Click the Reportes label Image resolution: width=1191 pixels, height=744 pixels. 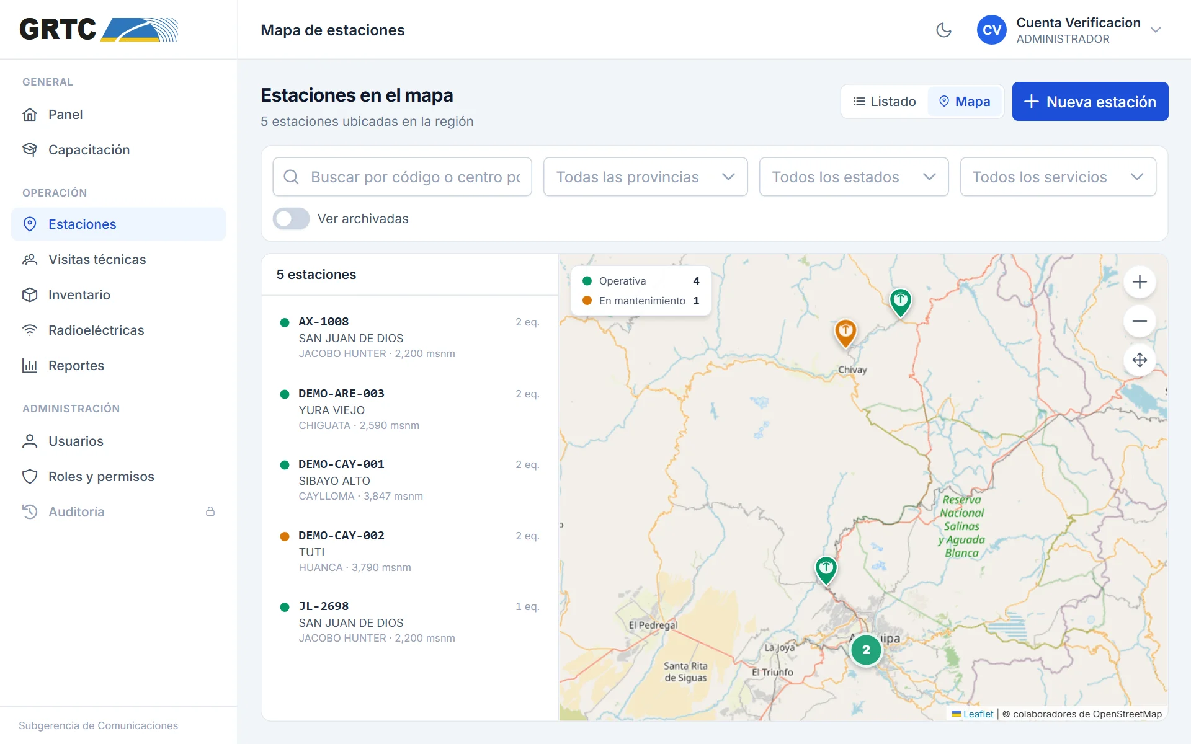[76, 366]
